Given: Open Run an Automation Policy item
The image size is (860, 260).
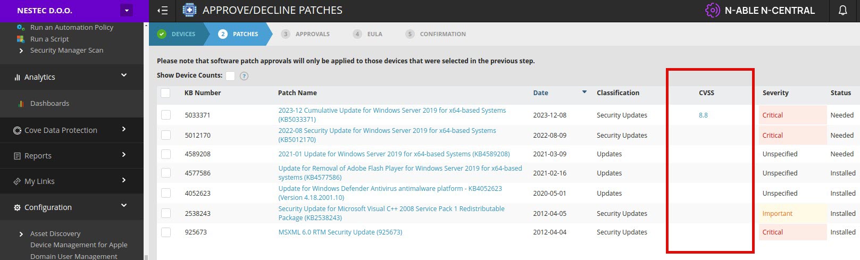Looking at the screenshot, I should tap(72, 28).
